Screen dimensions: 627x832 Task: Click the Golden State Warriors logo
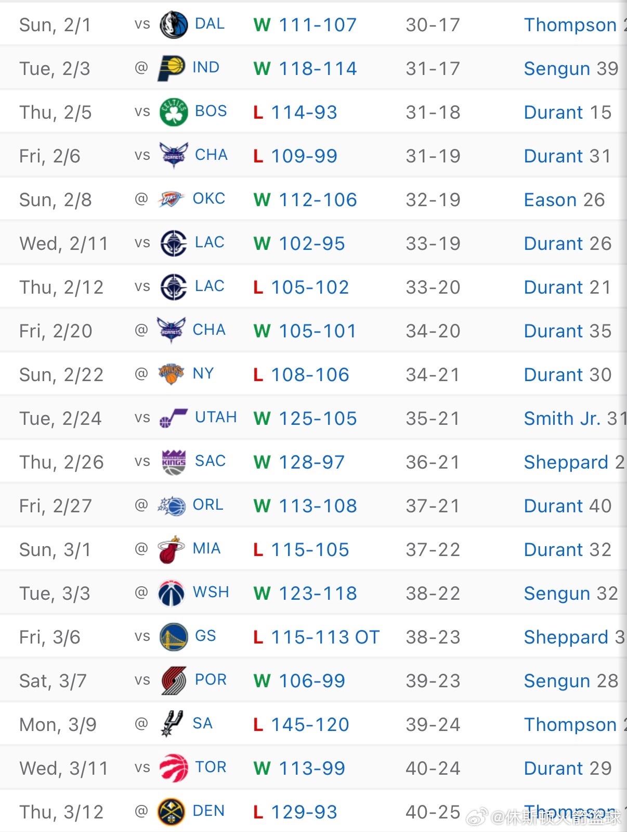tap(174, 637)
